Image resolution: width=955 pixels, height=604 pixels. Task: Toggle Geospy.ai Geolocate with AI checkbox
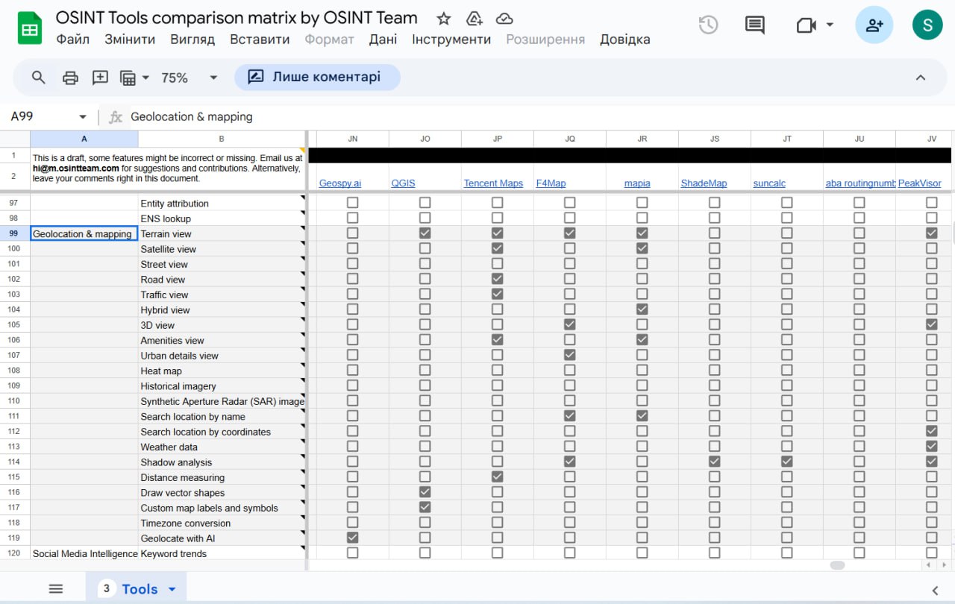tap(353, 538)
